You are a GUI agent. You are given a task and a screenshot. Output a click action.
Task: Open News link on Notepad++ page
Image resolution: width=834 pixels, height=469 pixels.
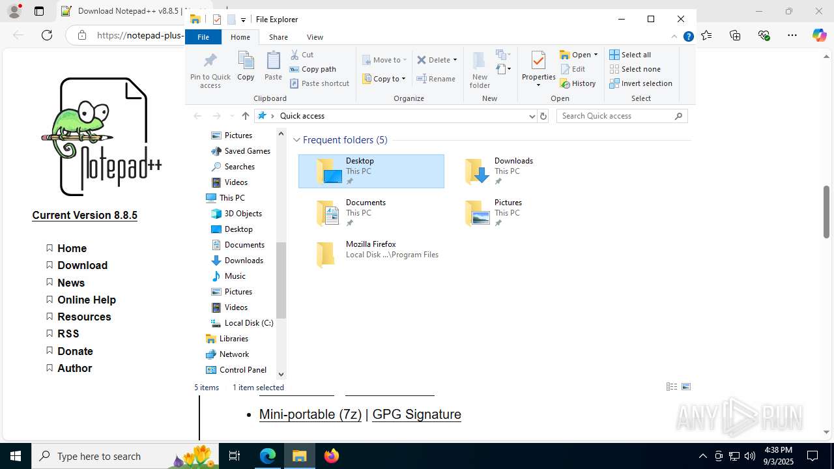pyautogui.click(x=71, y=283)
